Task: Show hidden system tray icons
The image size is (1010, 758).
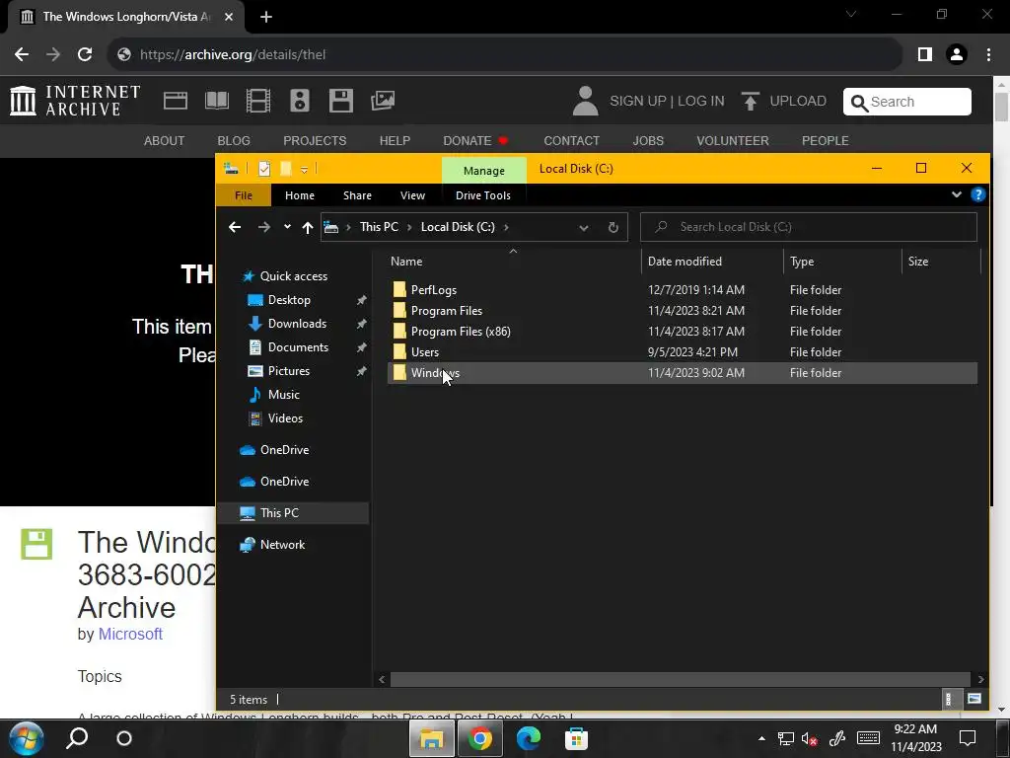Action: pos(761,738)
